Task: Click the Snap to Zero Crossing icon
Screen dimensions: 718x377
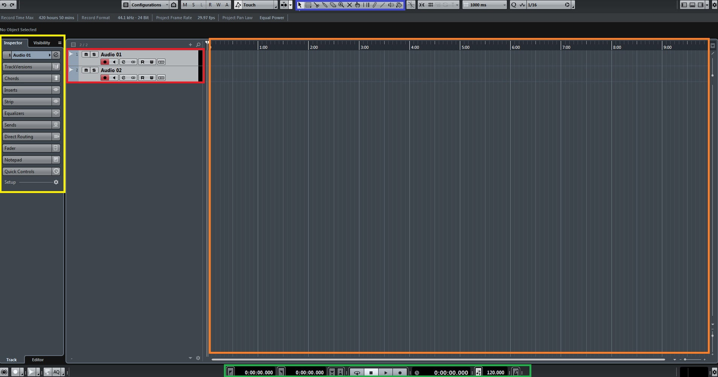Action: [x=411, y=5]
